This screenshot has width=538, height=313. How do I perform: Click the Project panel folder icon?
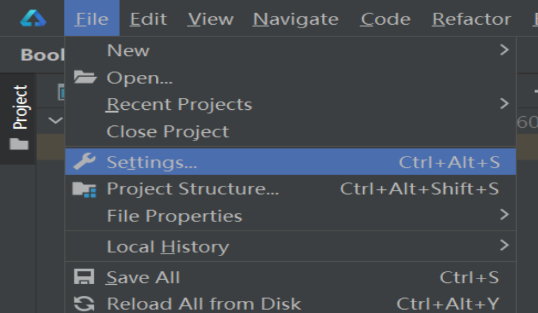tap(19, 144)
